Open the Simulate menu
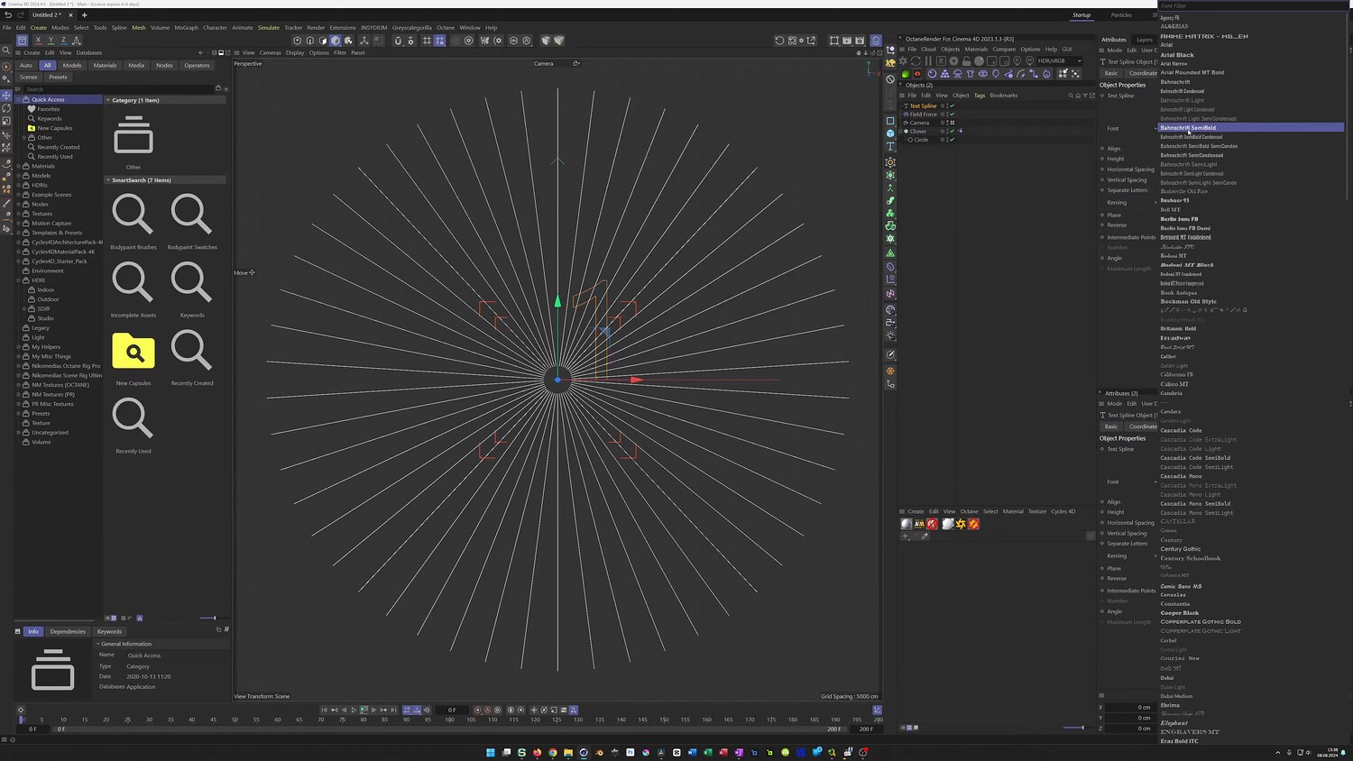The width and height of the screenshot is (1353, 761). 269,28
